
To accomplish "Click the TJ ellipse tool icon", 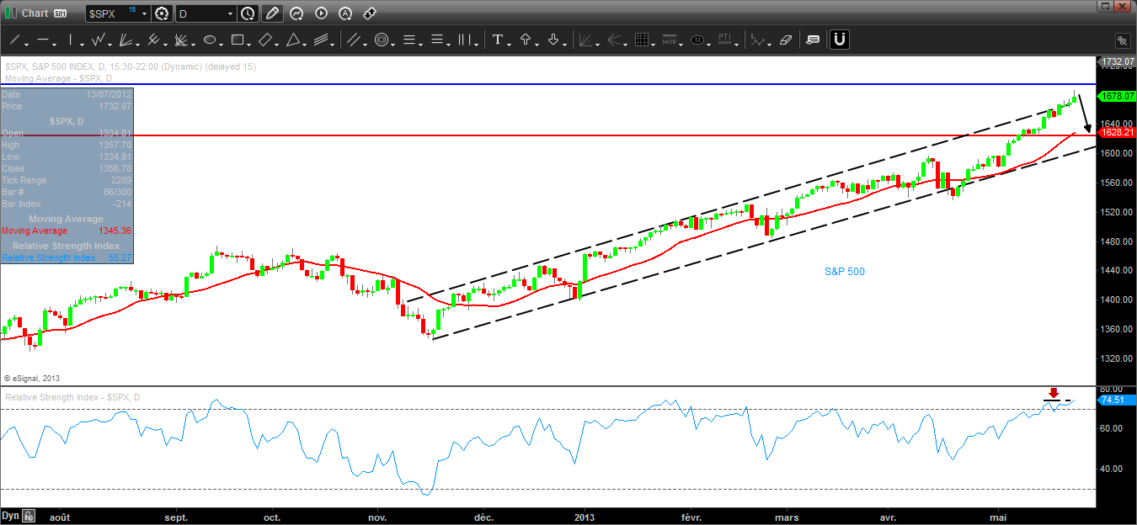I will [x=697, y=40].
